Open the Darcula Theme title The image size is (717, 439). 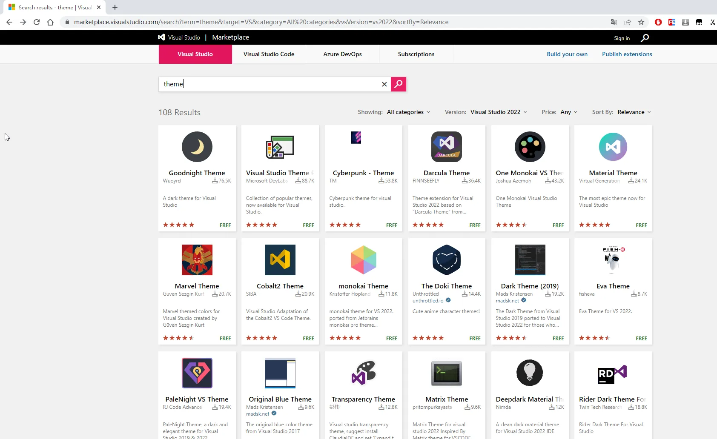[446, 173]
